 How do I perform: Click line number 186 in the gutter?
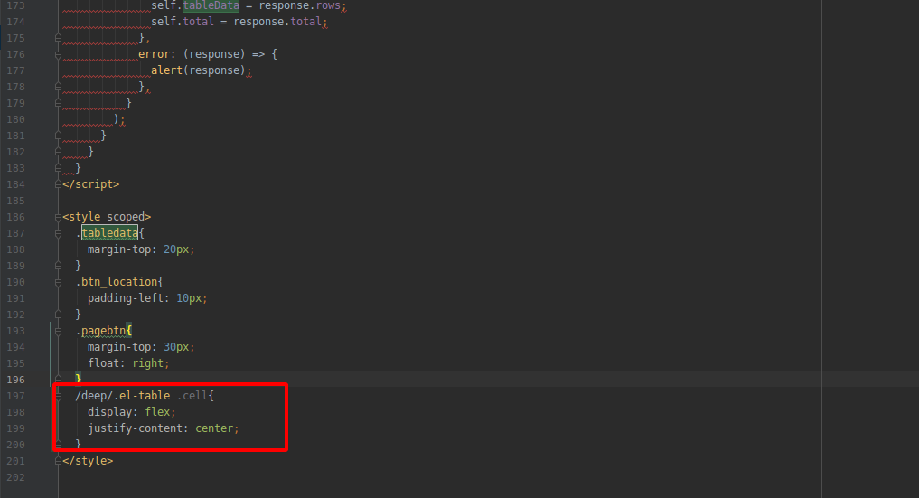pyautogui.click(x=16, y=217)
